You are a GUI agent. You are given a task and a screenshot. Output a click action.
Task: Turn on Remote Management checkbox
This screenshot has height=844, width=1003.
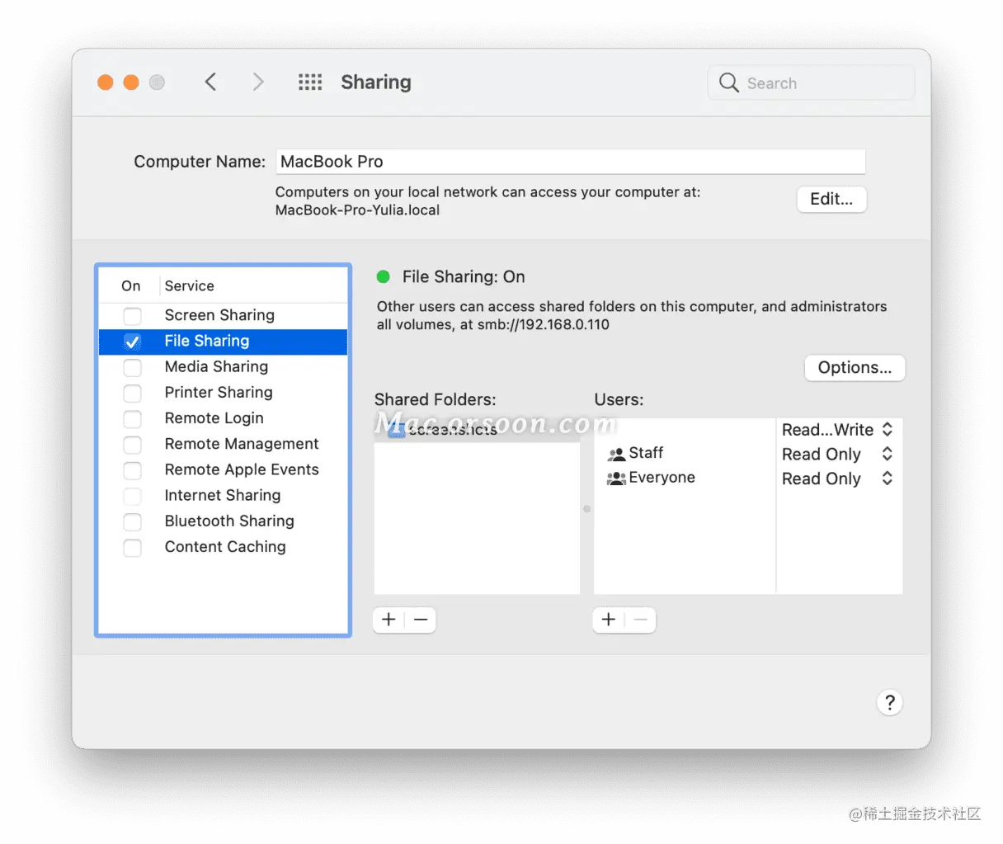(x=132, y=445)
